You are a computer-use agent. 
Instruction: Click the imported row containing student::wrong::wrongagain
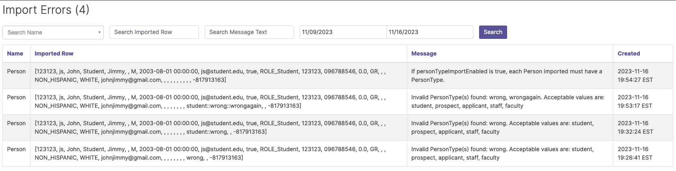pyautogui.click(x=210, y=101)
